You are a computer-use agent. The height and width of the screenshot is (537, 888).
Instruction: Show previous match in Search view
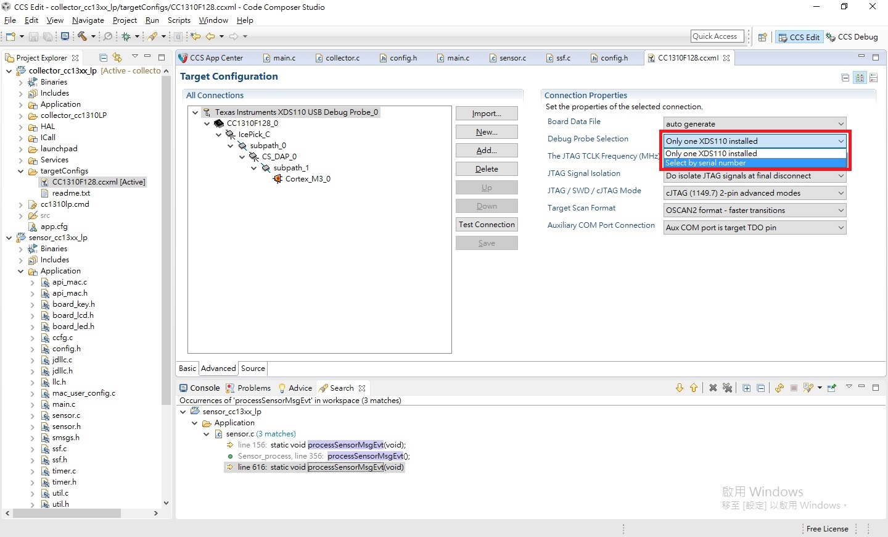click(694, 388)
